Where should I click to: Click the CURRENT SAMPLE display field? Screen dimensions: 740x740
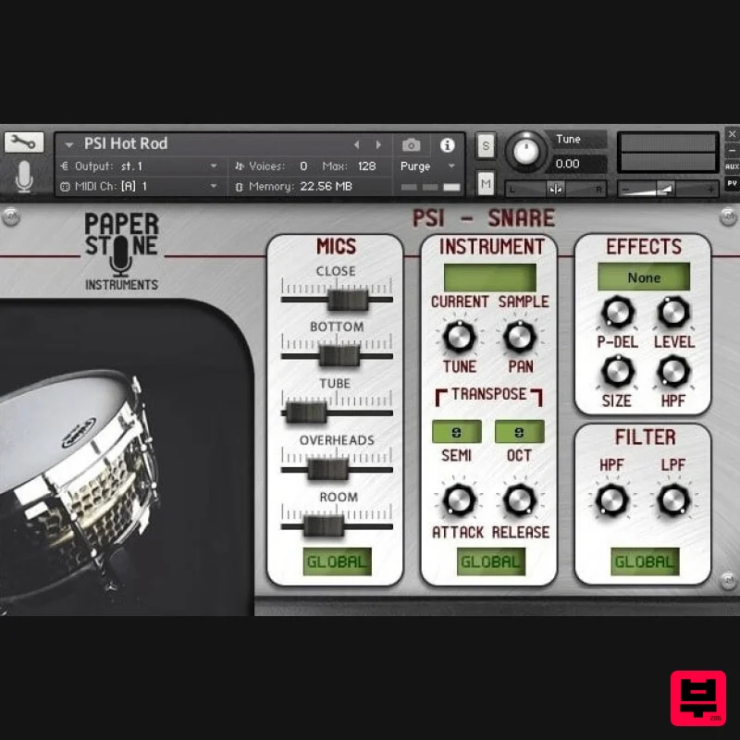490,277
